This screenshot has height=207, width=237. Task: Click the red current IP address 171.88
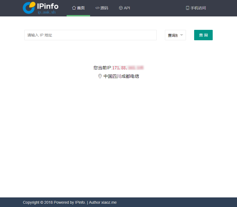click(120, 68)
